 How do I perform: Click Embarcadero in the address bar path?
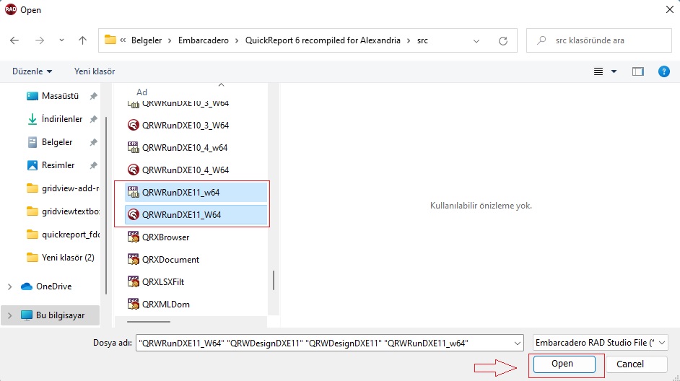click(204, 40)
